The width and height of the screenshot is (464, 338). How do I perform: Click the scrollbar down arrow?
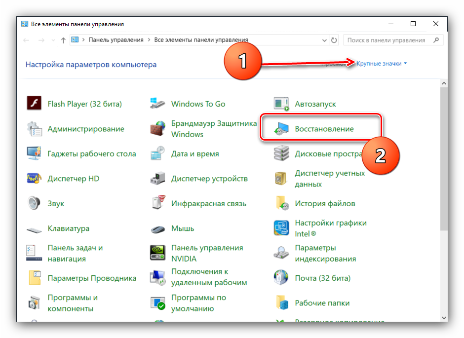coord(444,318)
